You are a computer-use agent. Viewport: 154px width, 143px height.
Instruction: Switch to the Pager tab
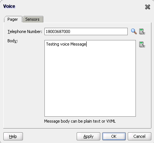coord(13,19)
